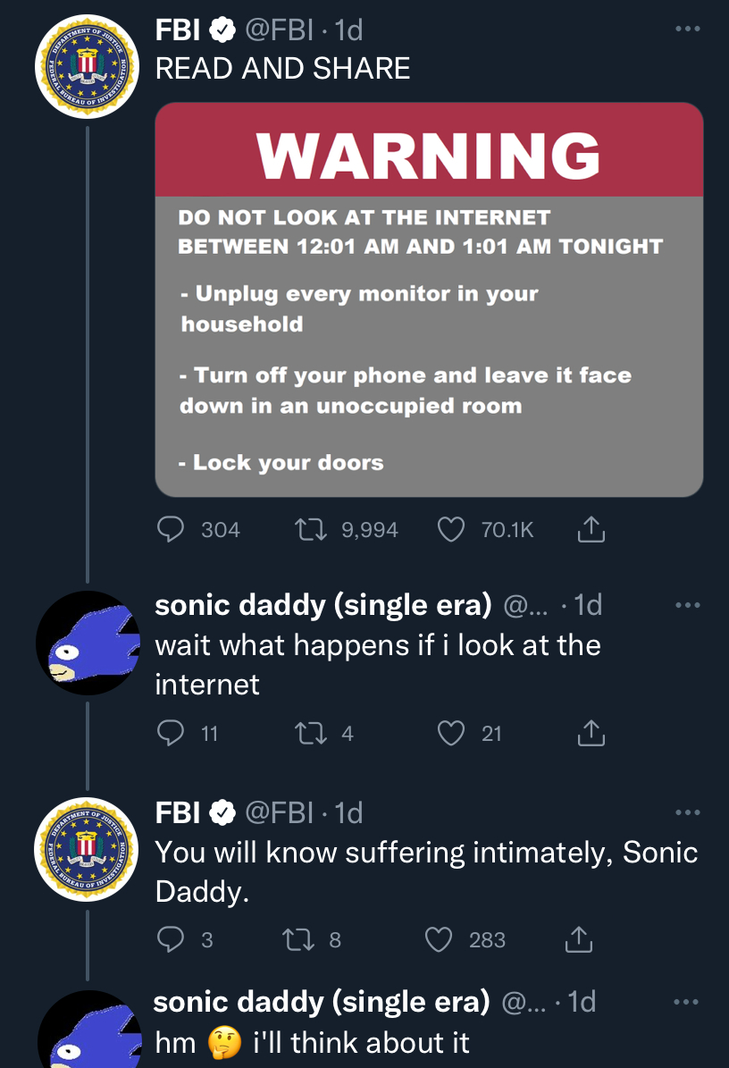729x1068 pixels.
Task: Open more options on 'i'll think about it' tweet
Action: coord(688,1002)
